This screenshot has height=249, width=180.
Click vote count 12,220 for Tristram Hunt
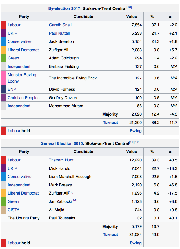pyautogui.click(x=136, y=160)
